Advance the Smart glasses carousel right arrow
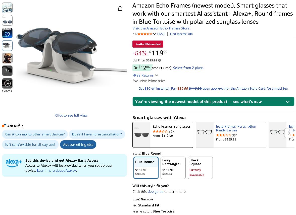Image resolution: width=296 pixels, height=215 pixels. (289, 133)
